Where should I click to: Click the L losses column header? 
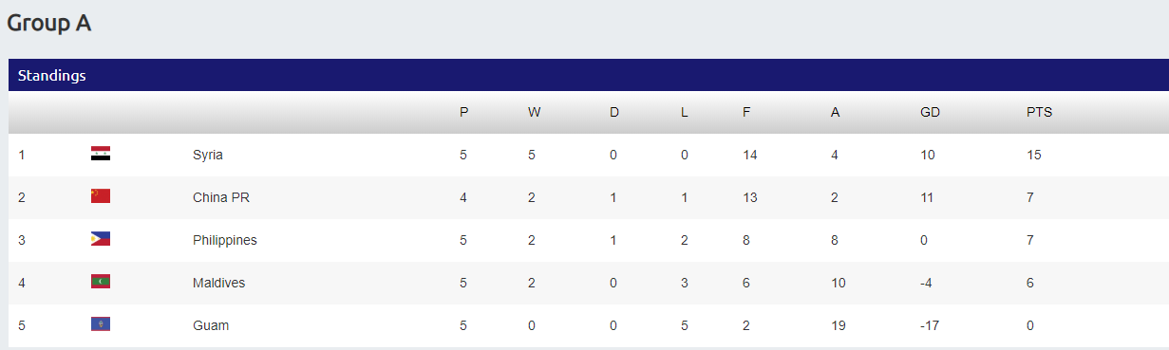[684, 112]
